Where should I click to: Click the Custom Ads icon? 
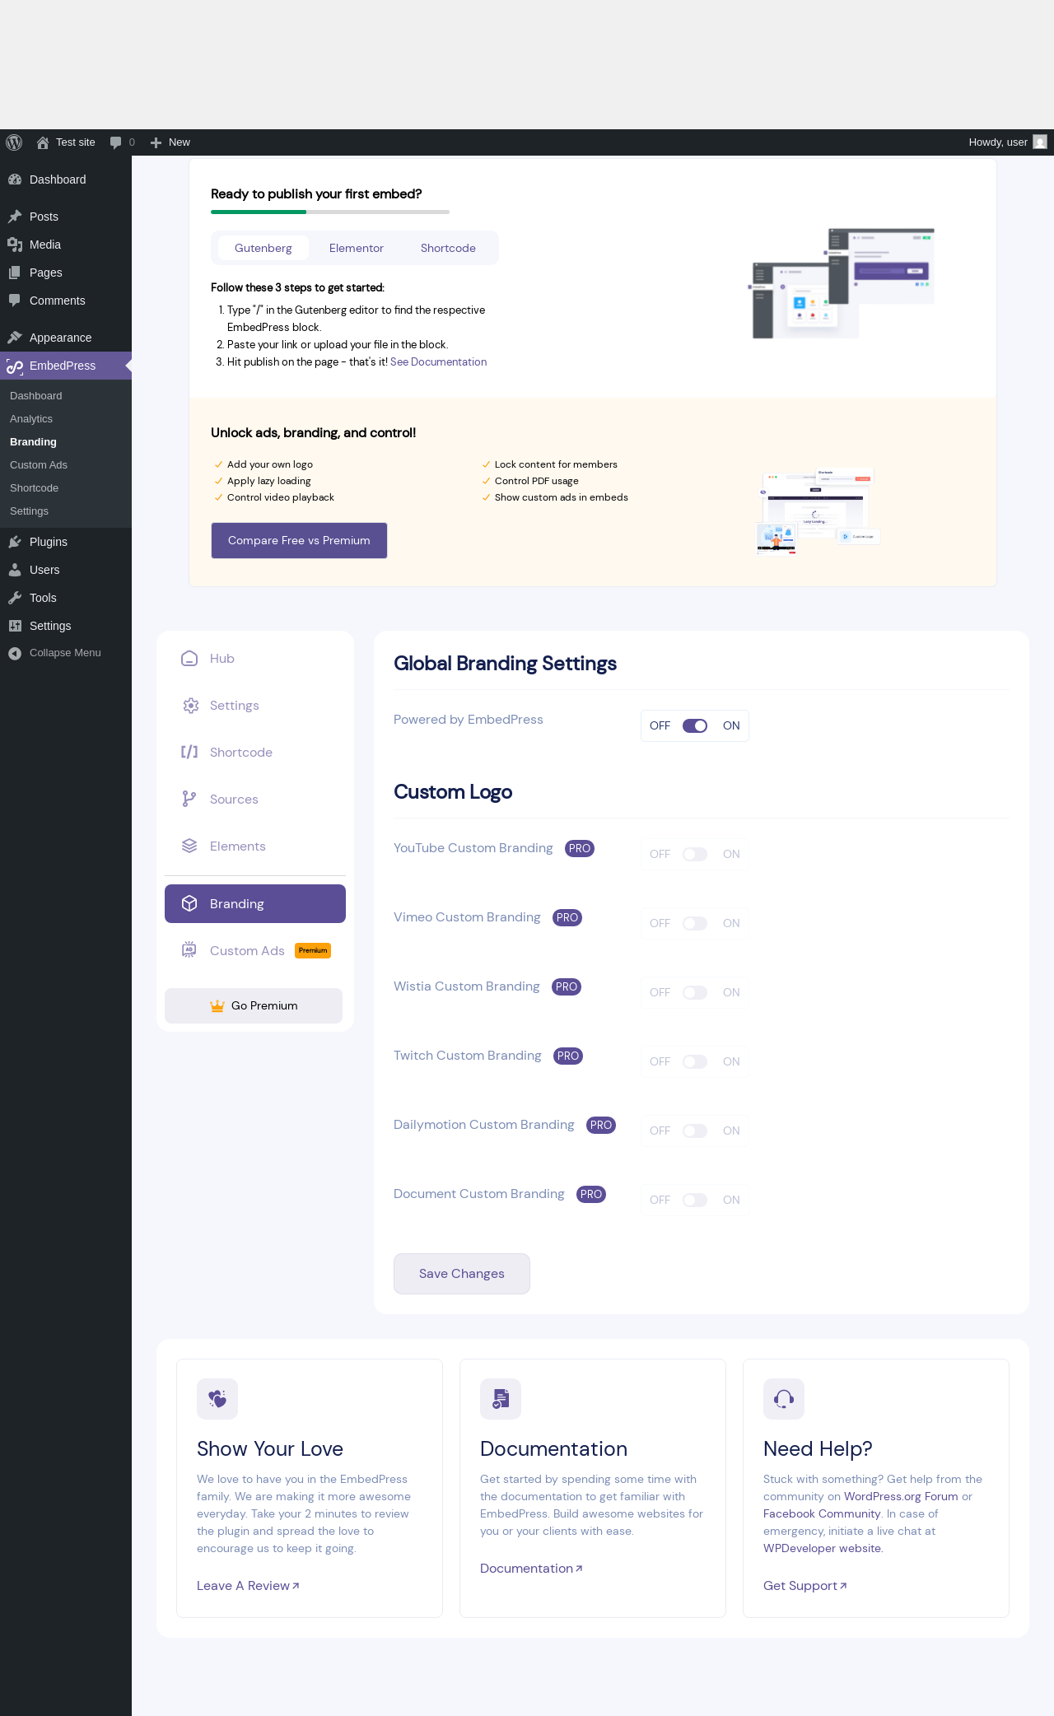[189, 950]
